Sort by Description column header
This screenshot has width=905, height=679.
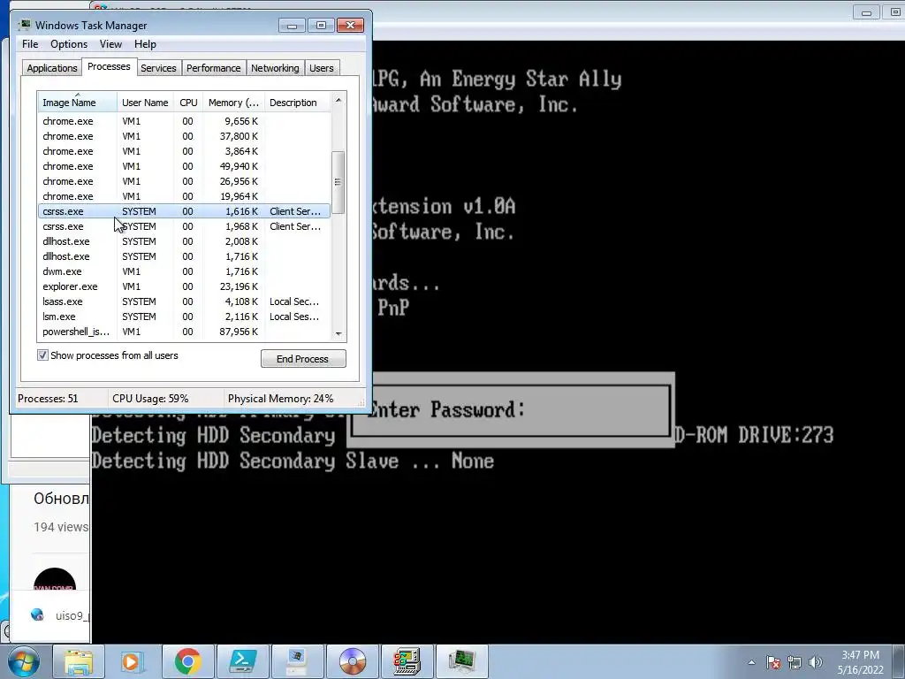click(x=297, y=103)
